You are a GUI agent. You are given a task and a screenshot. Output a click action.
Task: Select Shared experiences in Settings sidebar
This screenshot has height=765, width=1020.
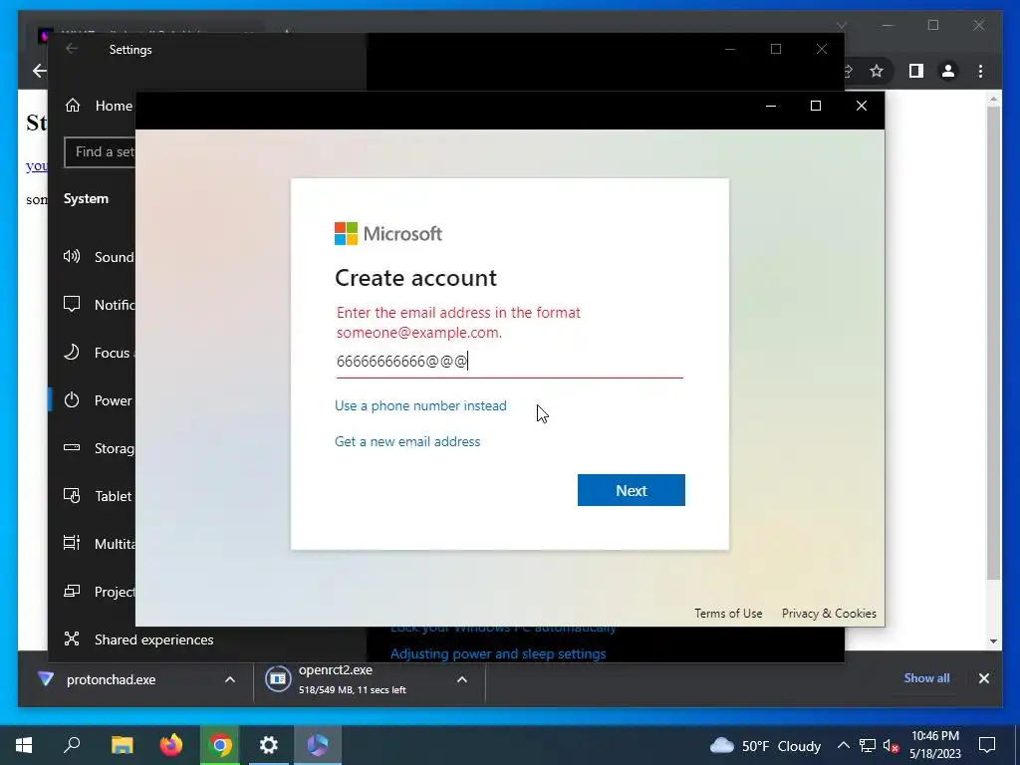tap(138, 639)
